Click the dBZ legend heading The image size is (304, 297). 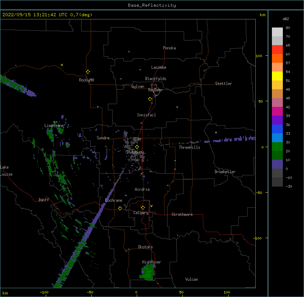pos(286,19)
